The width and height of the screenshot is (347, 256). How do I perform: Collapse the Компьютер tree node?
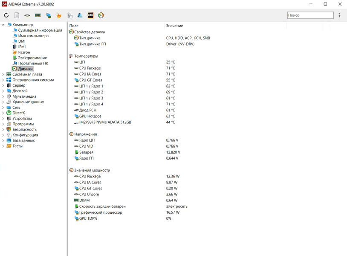3,25
